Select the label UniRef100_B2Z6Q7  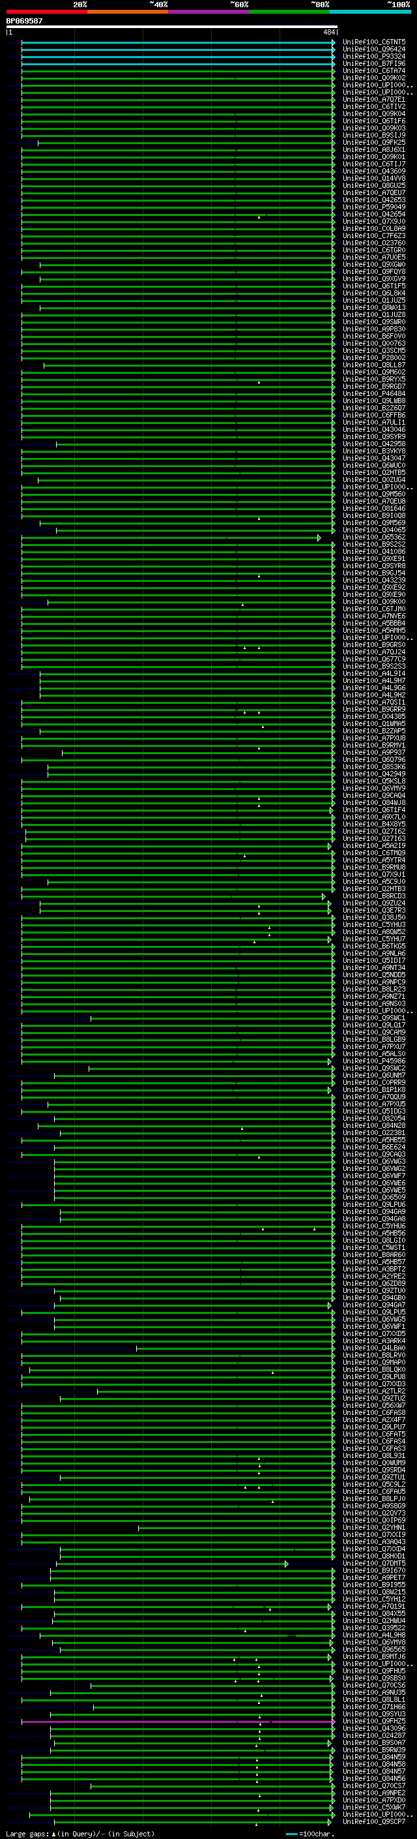pos(374,408)
